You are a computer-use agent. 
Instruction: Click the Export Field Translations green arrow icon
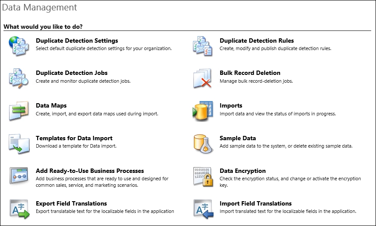[x=19, y=209]
